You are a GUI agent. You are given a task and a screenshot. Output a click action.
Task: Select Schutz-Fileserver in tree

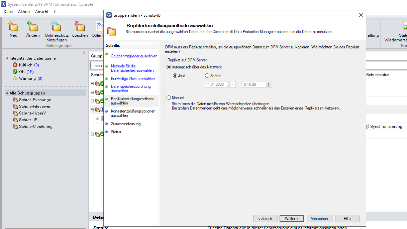tap(35, 106)
